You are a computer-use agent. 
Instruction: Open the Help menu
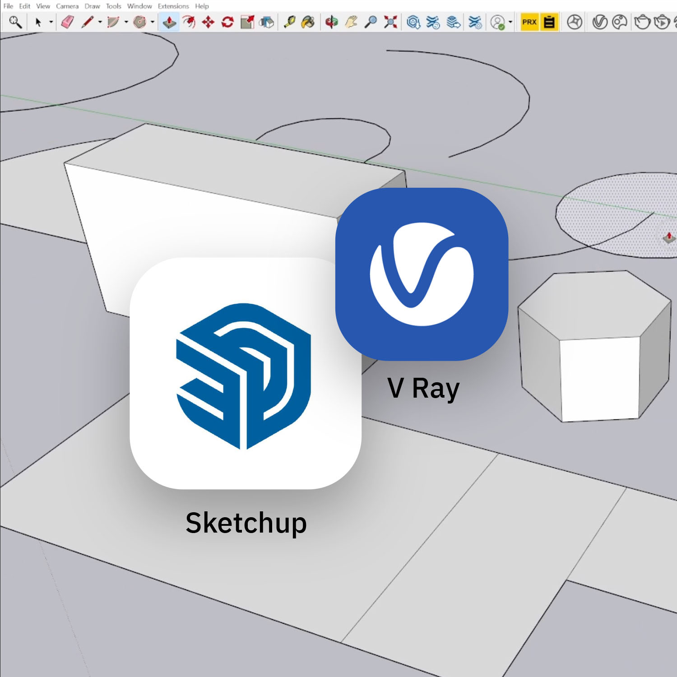pos(202,6)
